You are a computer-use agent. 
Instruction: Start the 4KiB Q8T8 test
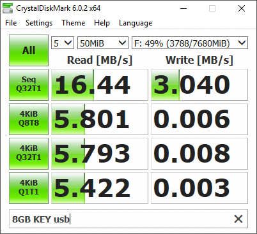coord(29,119)
